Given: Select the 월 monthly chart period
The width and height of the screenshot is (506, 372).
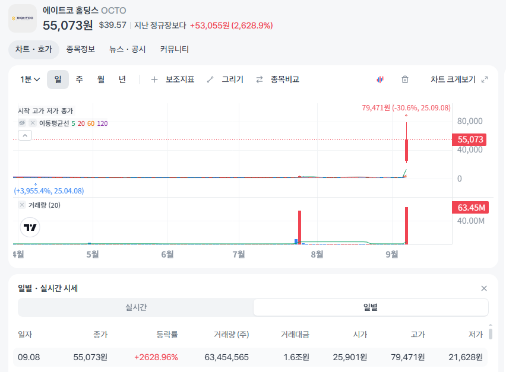Looking at the screenshot, I should click(x=101, y=80).
